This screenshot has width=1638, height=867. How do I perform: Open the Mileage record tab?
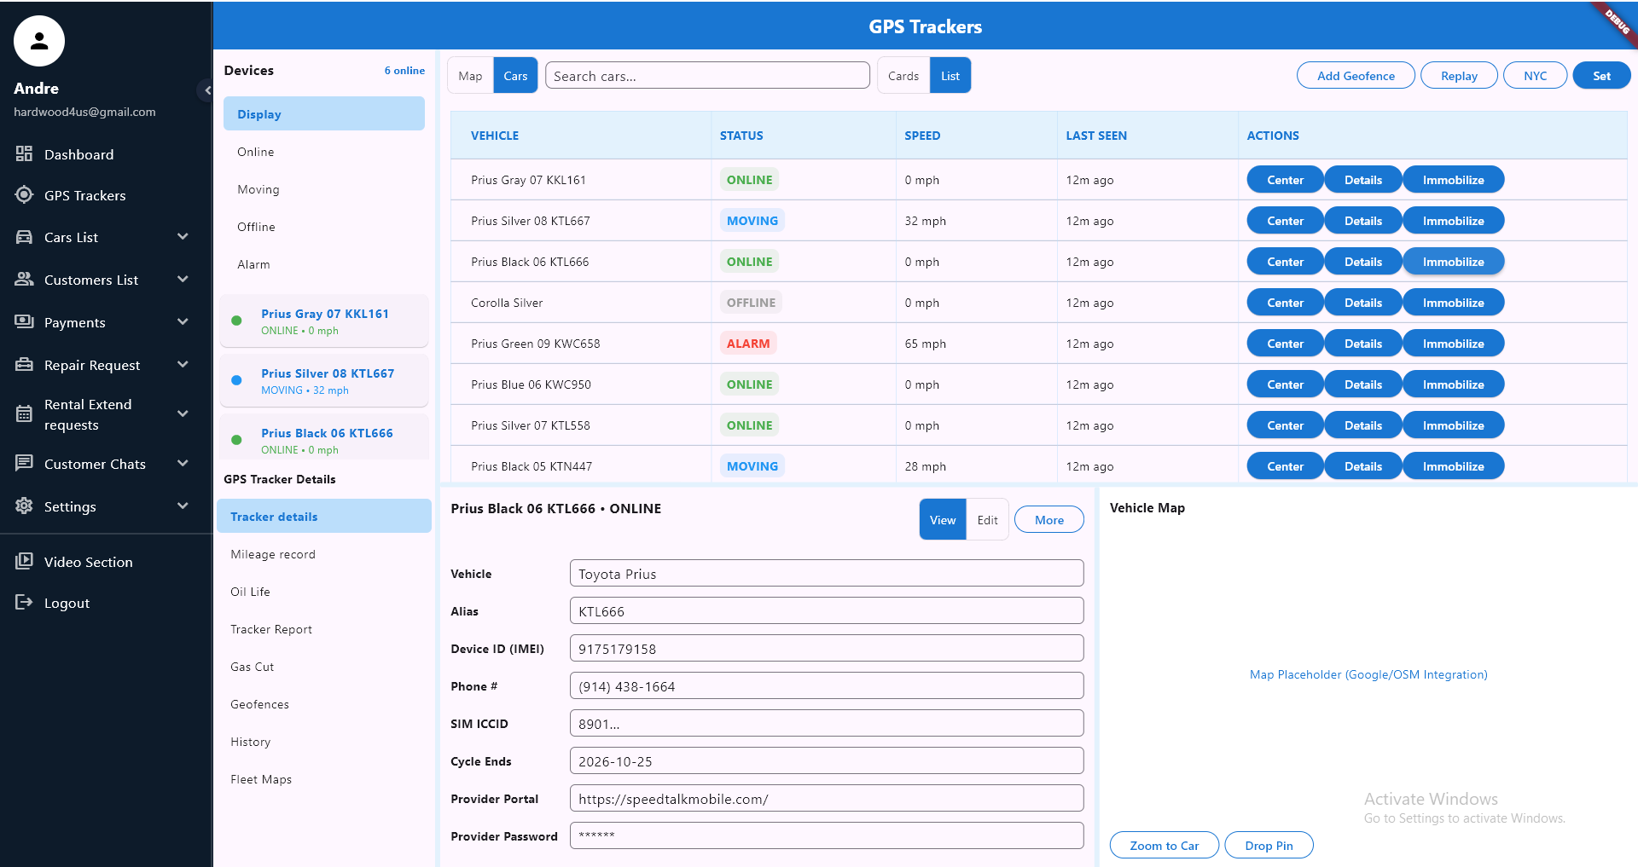[x=273, y=554]
